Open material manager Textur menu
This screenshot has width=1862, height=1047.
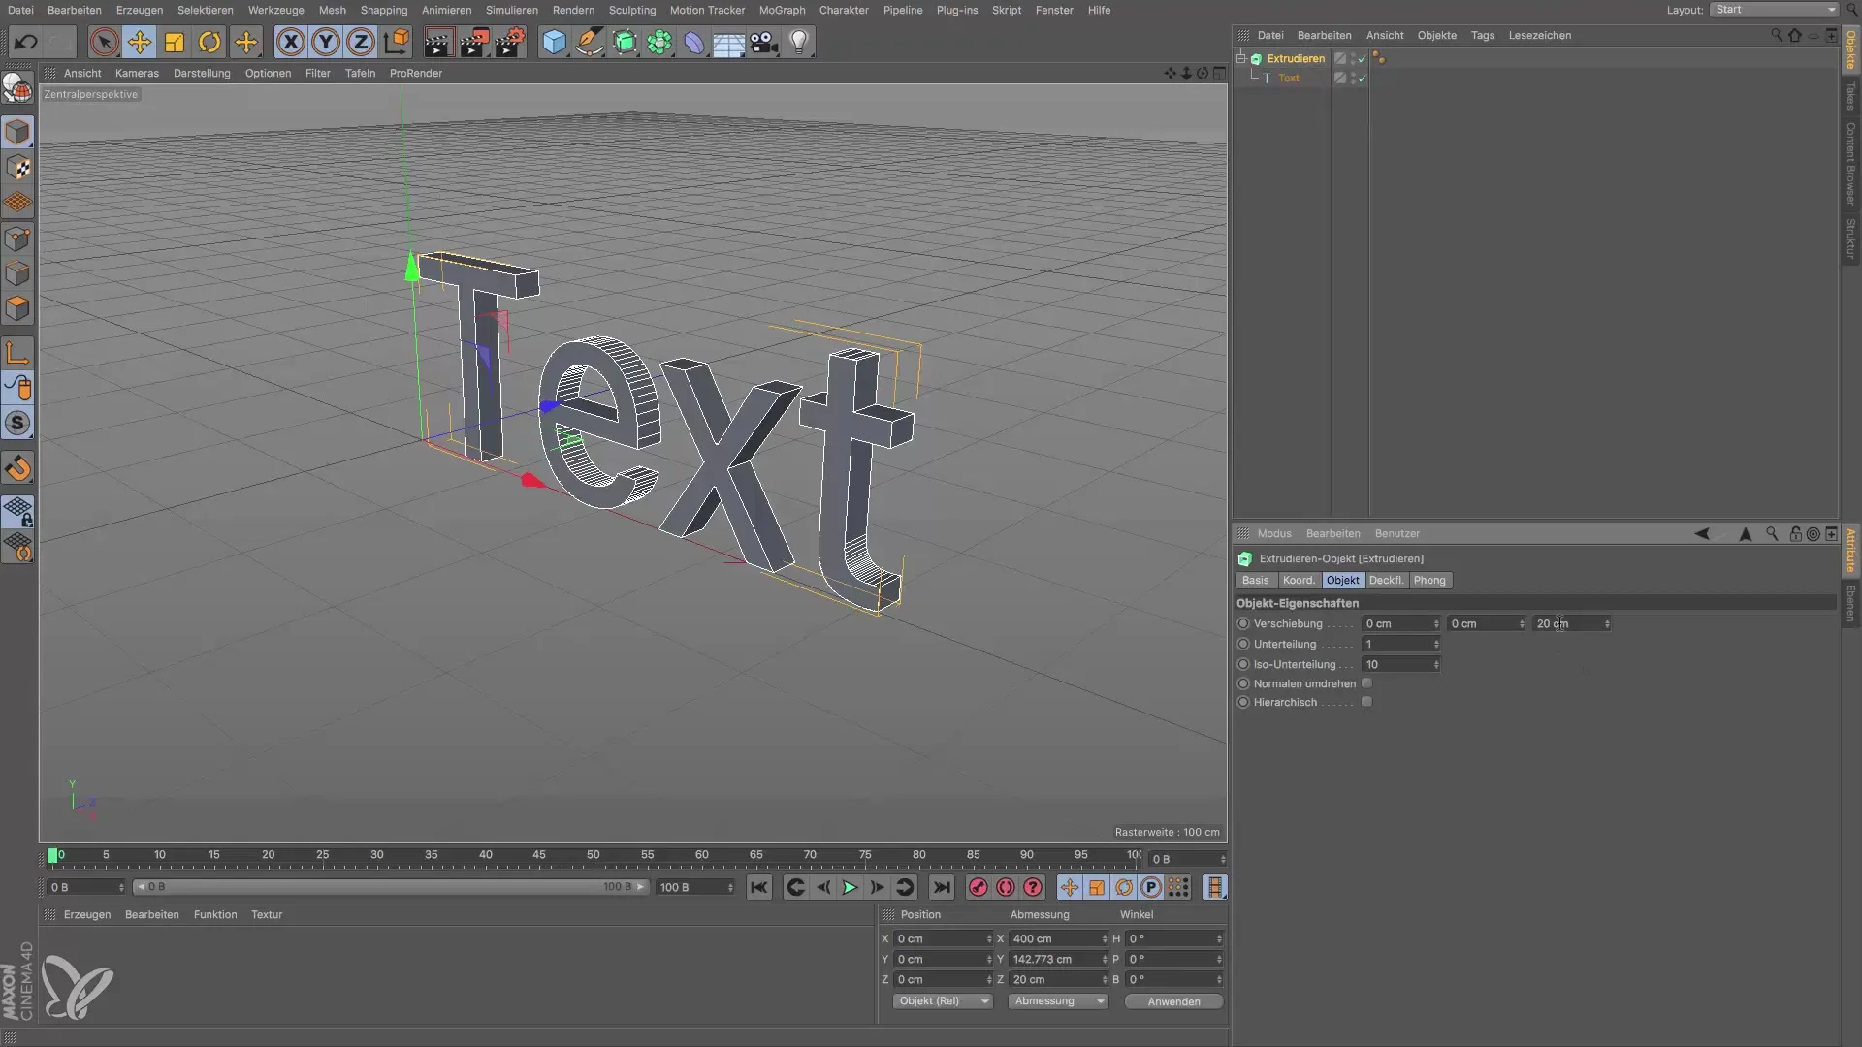click(x=267, y=914)
